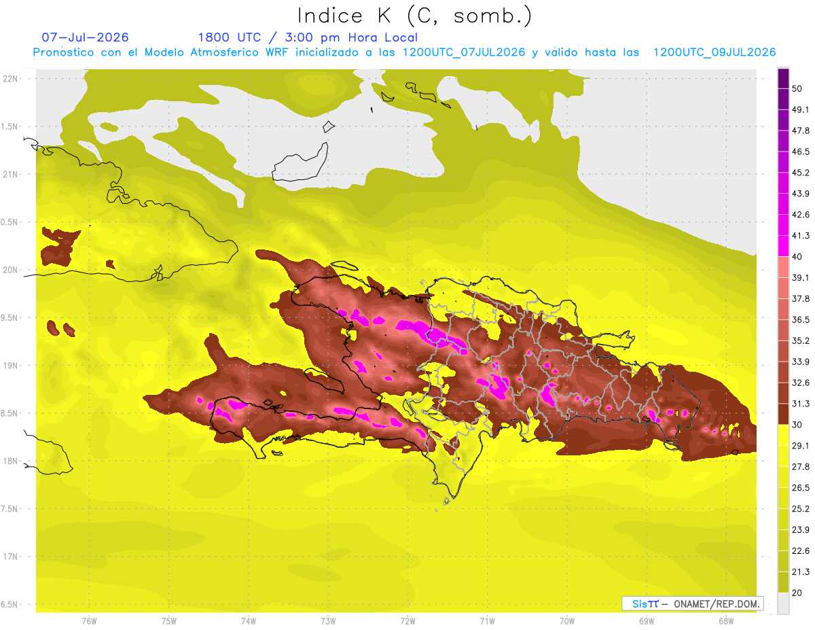The width and height of the screenshot is (815, 630).
Task: Click the legend value "27.8"
Action: tap(800, 467)
